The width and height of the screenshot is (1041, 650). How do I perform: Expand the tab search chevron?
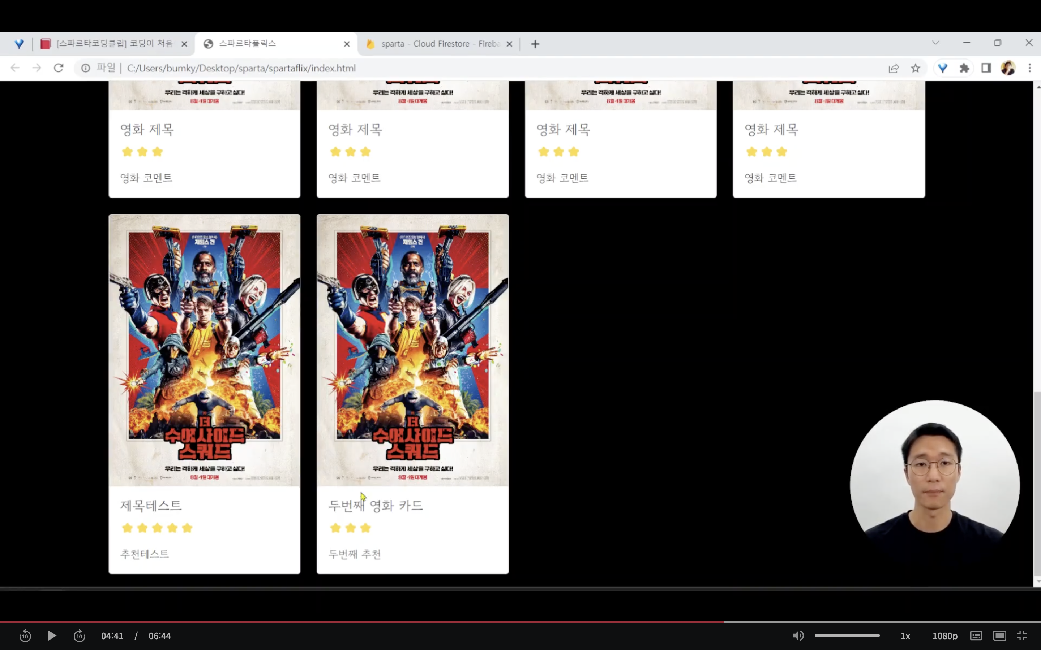pos(935,43)
